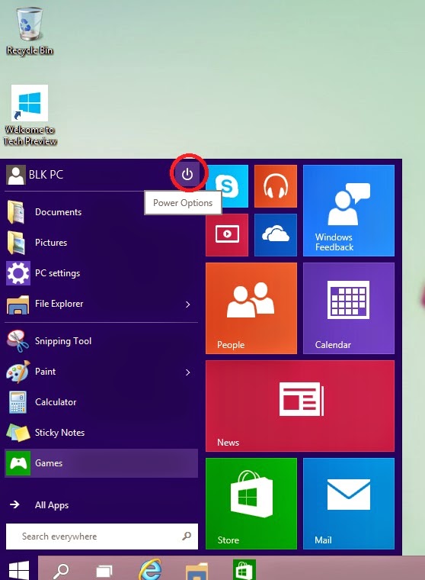Open the Store icon on the taskbar

(244, 570)
